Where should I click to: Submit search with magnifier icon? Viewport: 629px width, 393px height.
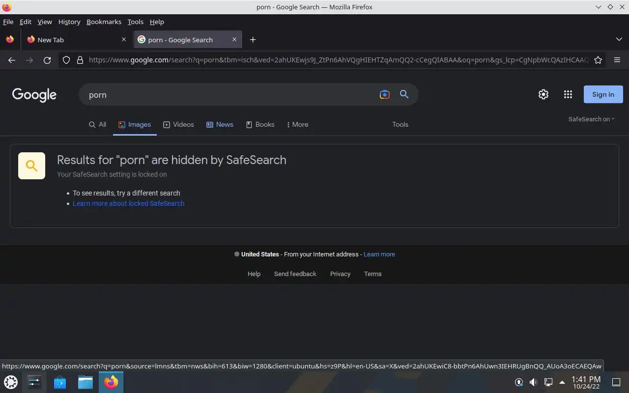coord(404,94)
